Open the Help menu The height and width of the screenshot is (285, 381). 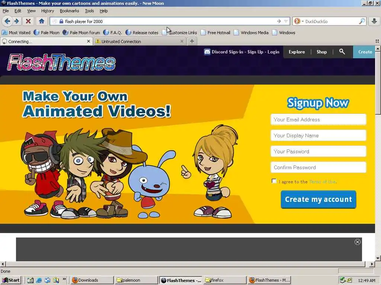pos(104,11)
